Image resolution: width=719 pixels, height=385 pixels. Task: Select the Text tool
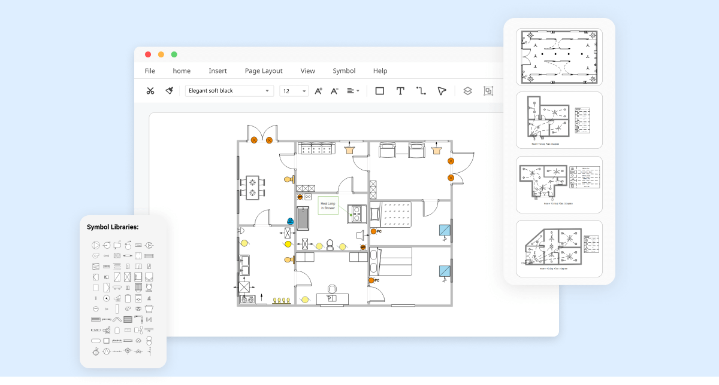click(400, 90)
